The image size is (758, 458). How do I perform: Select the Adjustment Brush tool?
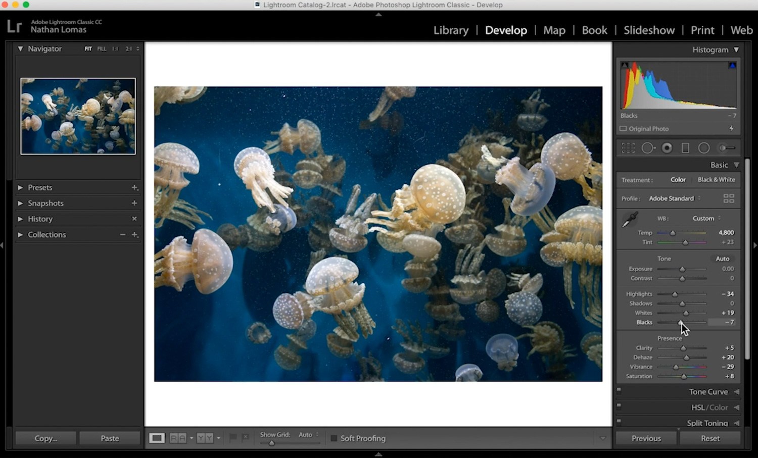(726, 147)
